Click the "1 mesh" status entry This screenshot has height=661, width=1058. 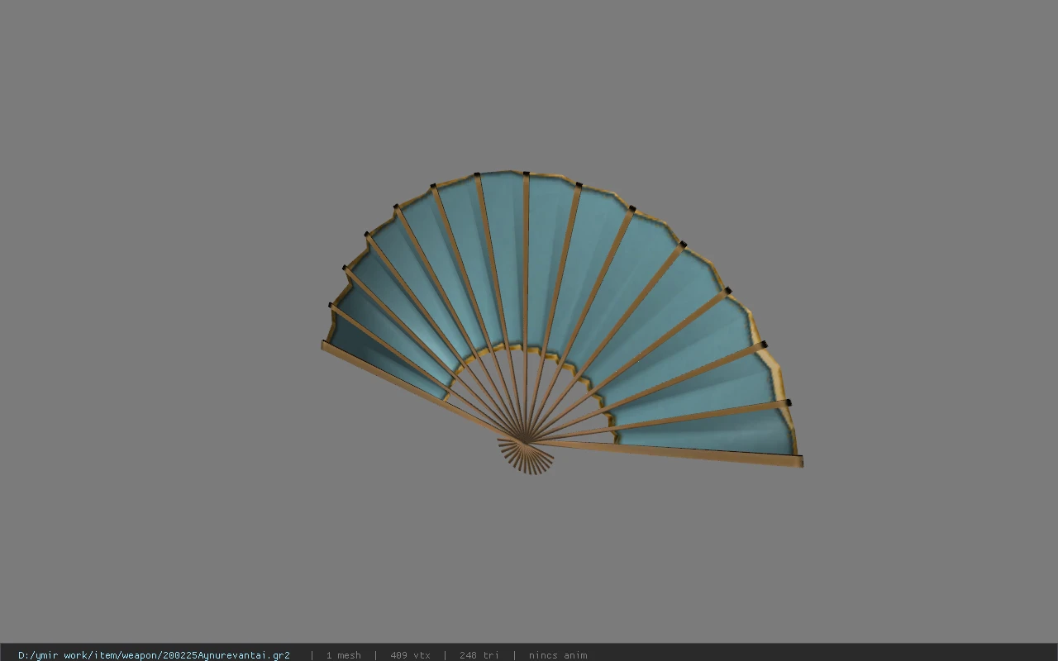[x=343, y=655]
